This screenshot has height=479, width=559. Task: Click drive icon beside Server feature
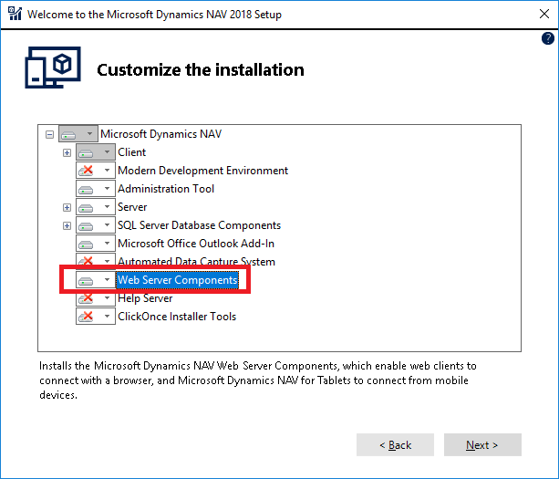[x=86, y=208]
